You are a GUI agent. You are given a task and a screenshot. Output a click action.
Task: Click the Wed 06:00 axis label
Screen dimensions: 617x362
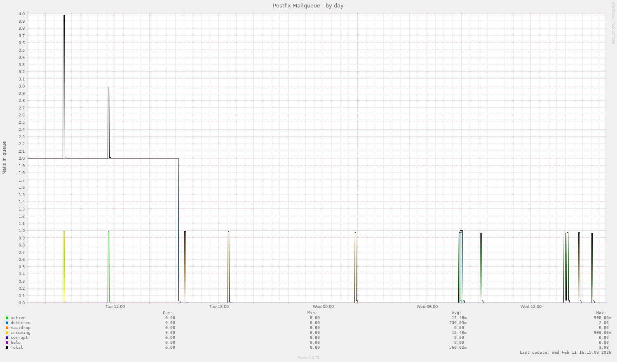tap(427, 307)
